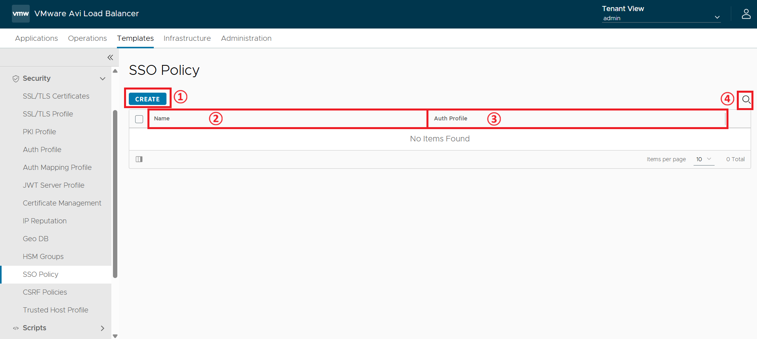The height and width of the screenshot is (339, 757).
Task: Click the VMware logo icon
Action: tap(21, 13)
